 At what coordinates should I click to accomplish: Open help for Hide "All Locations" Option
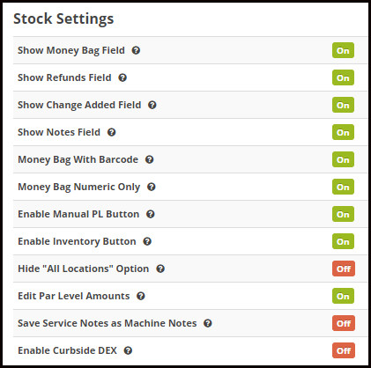[x=160, y=269]
